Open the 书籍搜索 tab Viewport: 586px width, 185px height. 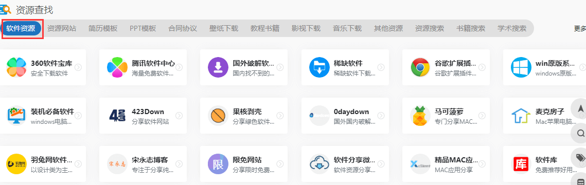471,28
